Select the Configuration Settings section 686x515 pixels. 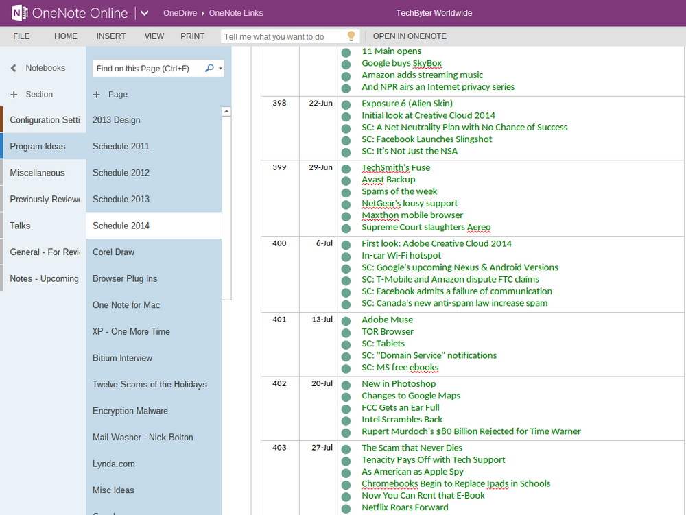(43, 120)
